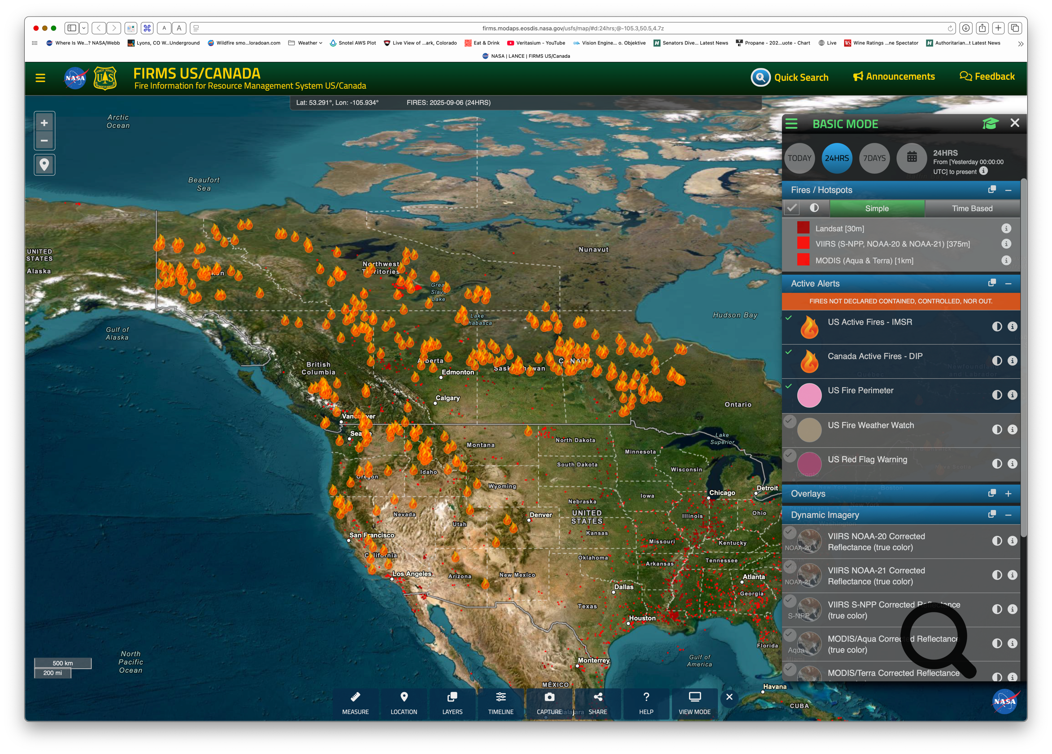The image size is (1052, 754).
Task: Enable VIIRS NOAA-21 Corrected Reflectance imagery
Action: [x=790, y=566]
